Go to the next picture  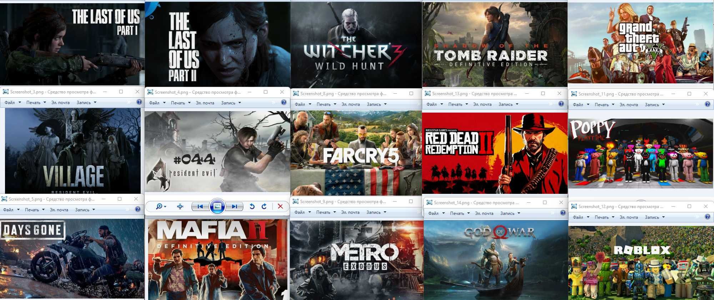234,206
